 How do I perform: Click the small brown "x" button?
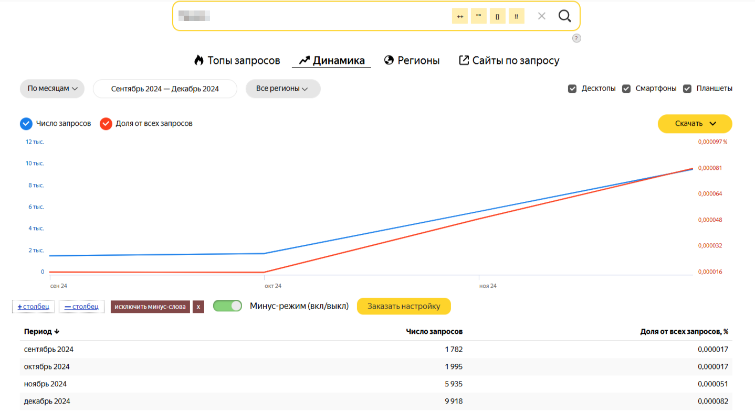tap(198, 307)
